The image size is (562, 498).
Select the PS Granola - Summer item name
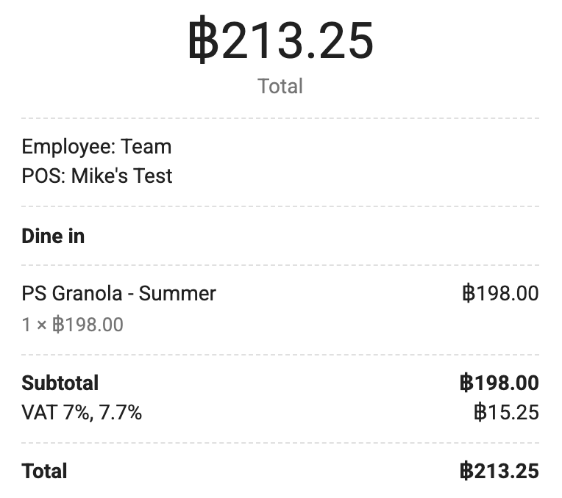coord(118,294)
